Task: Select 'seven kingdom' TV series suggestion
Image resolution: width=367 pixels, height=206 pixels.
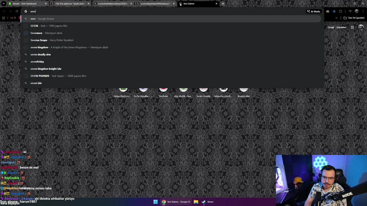Action: 171,47
